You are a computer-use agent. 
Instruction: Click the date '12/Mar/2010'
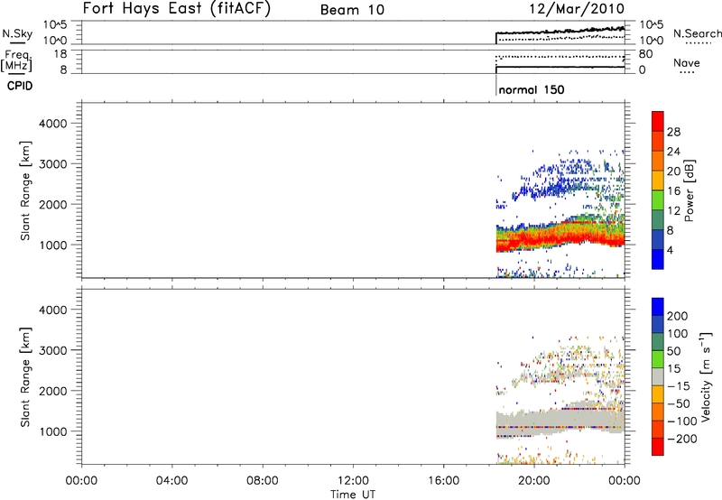[x=577, y=9]
